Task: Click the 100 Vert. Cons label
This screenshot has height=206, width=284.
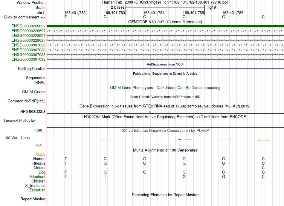Action: point(17,138)
